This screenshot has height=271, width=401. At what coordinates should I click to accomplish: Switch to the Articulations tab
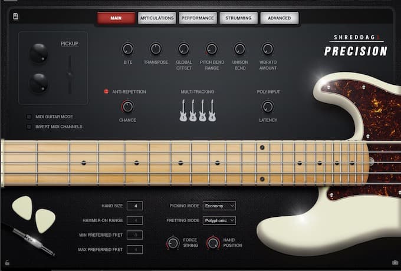tap(157, 18)
